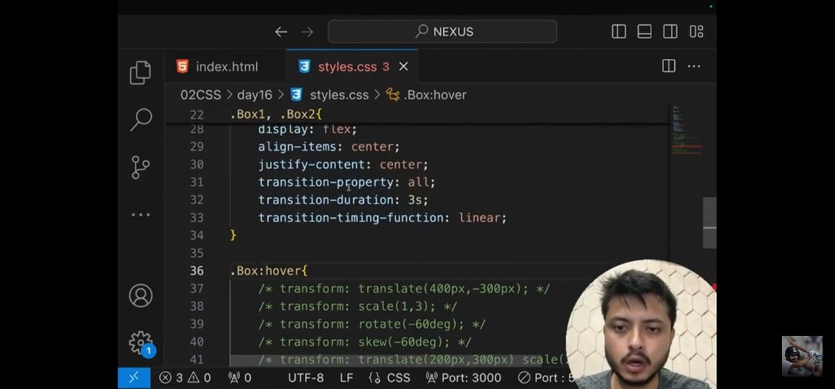The width and height of the screenshot is (835, 389).
Task: Toggle the primary side bar layout icon
Action: pyautogui.click(x=619, y=32)
